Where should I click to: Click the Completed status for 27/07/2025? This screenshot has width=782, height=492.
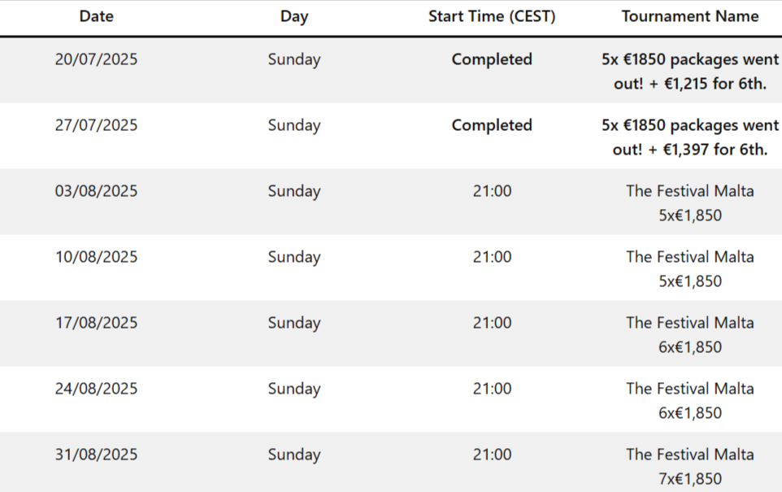[492, 125]
